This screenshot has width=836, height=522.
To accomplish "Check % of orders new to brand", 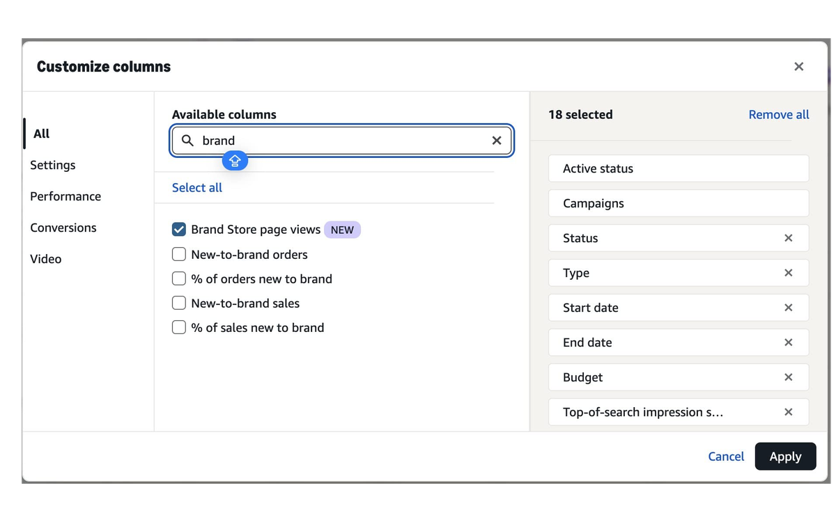I will pyautogui.click(x=179, y=278).
